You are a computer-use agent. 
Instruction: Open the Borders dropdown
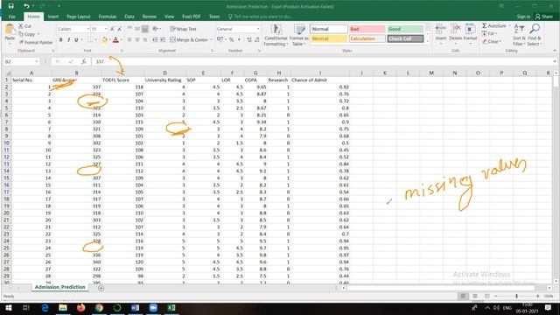pyautogui.click(x=95, y=39)
